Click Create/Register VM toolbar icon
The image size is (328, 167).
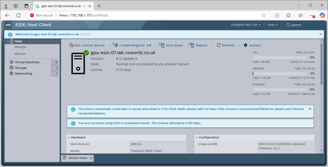click(115, 45)
